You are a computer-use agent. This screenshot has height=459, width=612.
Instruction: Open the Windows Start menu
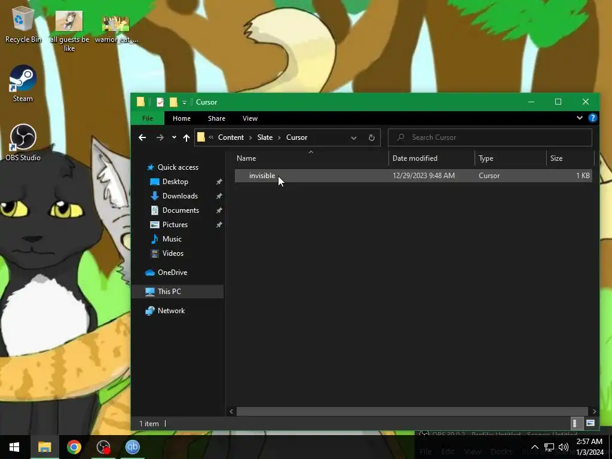click(14, 447)
